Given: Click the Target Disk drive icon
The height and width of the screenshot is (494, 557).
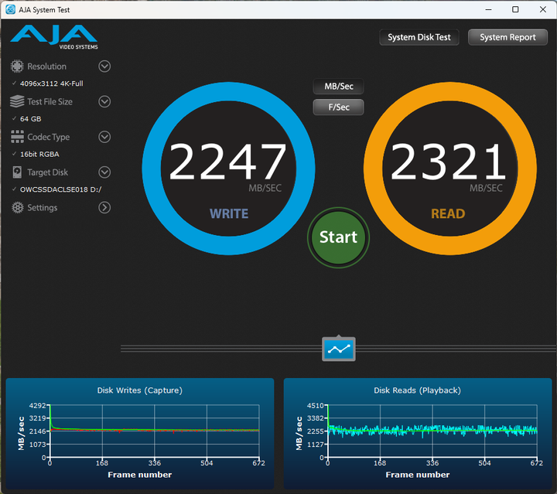Looking at the screenshot, I should point(16,172).
